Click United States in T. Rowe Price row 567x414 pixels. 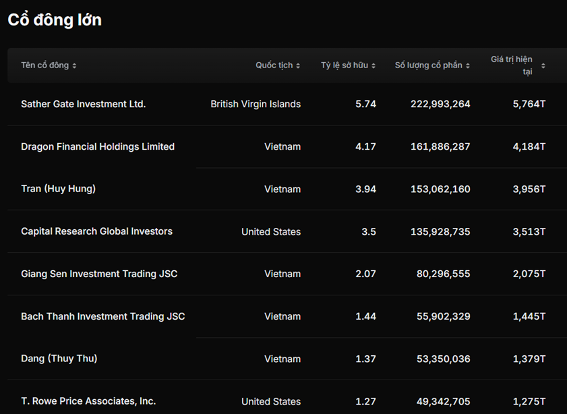[x=271, y=401]
